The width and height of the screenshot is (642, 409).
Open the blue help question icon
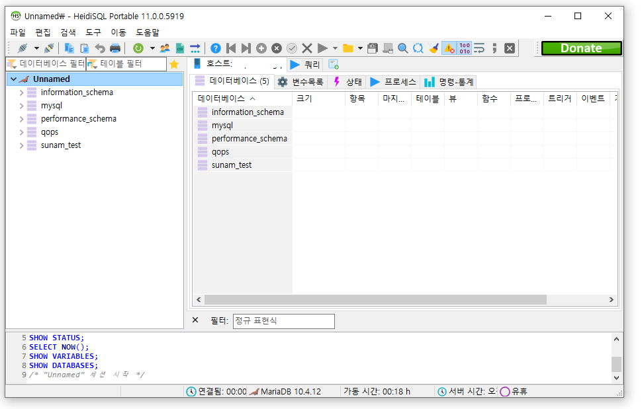tap(216, 48)
